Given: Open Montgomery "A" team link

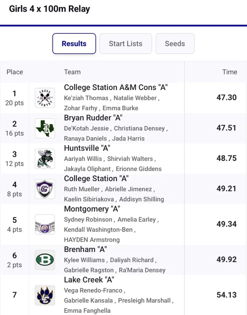Looking at the screenshot, I should click(x=92, y=209).
